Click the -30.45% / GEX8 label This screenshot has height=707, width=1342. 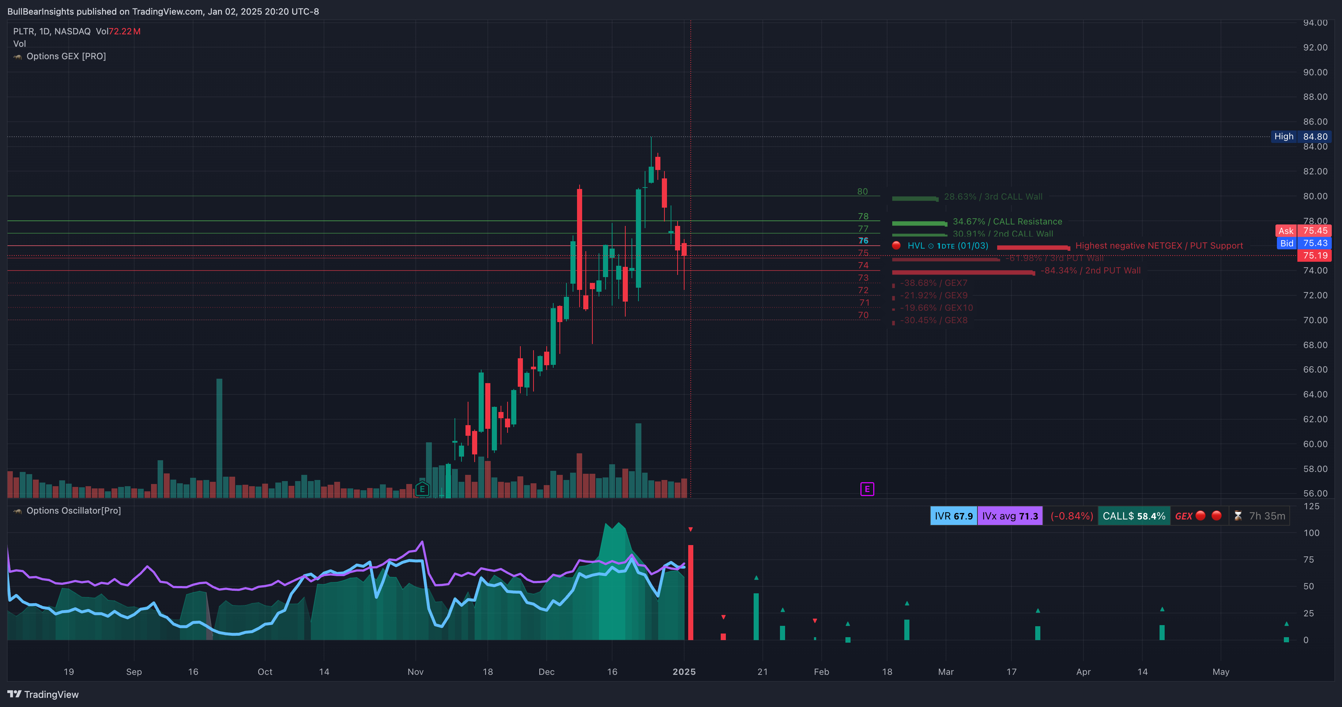tap(934, 320)
